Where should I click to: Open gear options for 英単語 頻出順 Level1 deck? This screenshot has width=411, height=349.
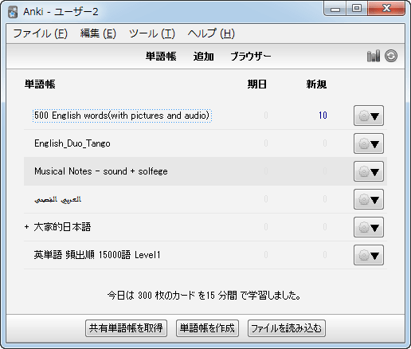pyautogui.click(x=369, y=255)
